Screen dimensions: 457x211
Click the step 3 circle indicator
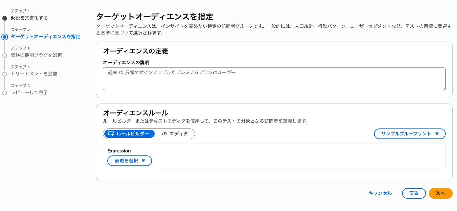[x=5, y=56]
